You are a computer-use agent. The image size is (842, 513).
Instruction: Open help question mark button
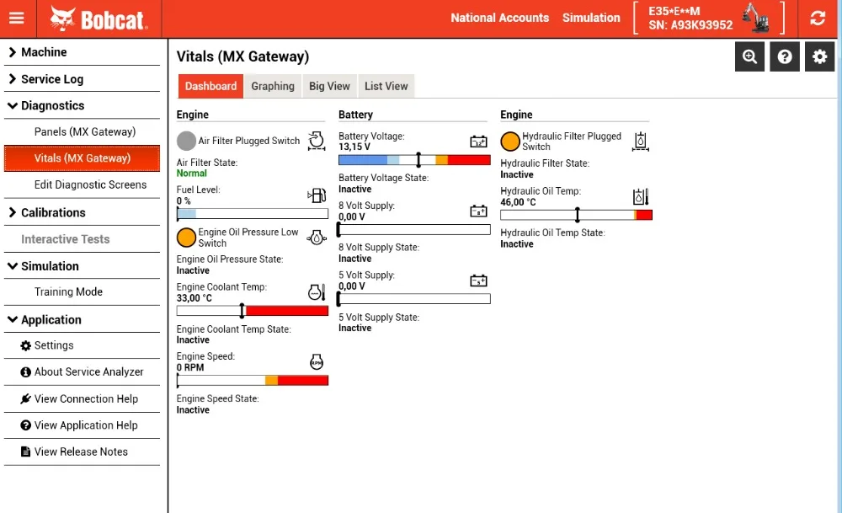click(x=785, y=56)
